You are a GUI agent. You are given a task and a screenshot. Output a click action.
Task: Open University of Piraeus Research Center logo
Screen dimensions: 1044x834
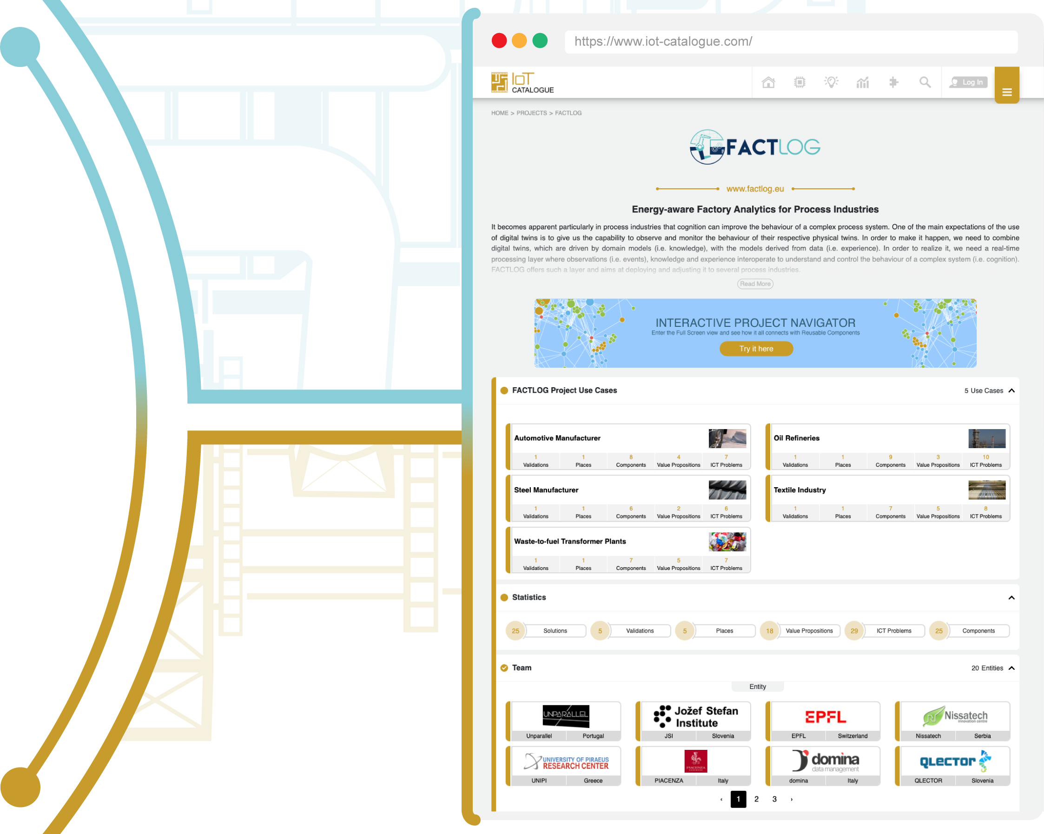point(566,762)
